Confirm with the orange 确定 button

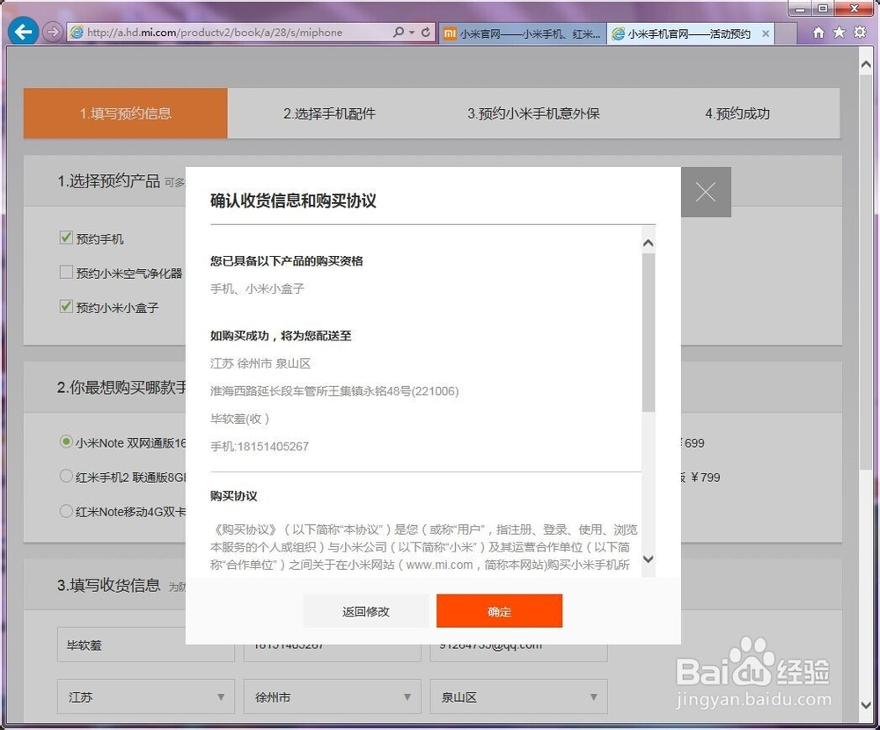pos(500,611)
